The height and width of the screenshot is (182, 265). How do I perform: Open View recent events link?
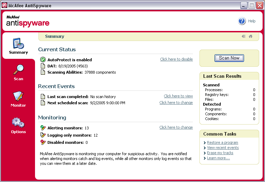(x=223, y=148)
